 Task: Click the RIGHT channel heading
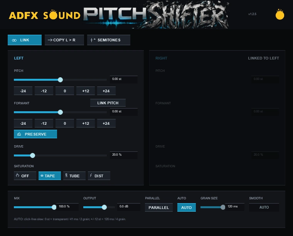click(x=161, y=58)
